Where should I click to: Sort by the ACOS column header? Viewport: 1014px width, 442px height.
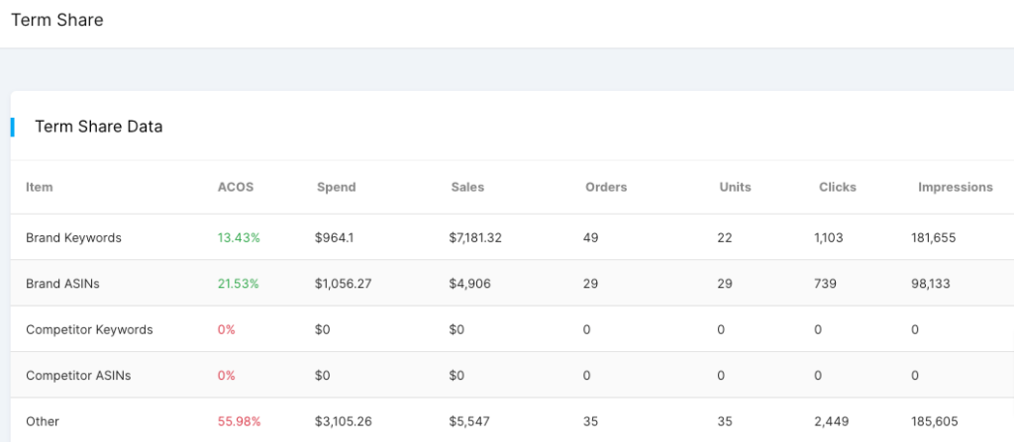[x=235, y=187]
